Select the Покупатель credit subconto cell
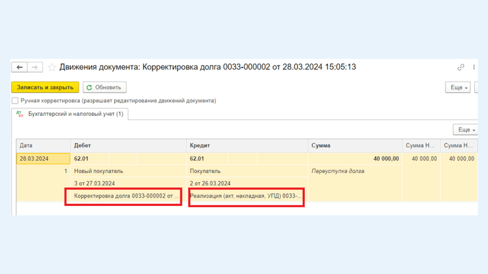 [x=247, y=171]
